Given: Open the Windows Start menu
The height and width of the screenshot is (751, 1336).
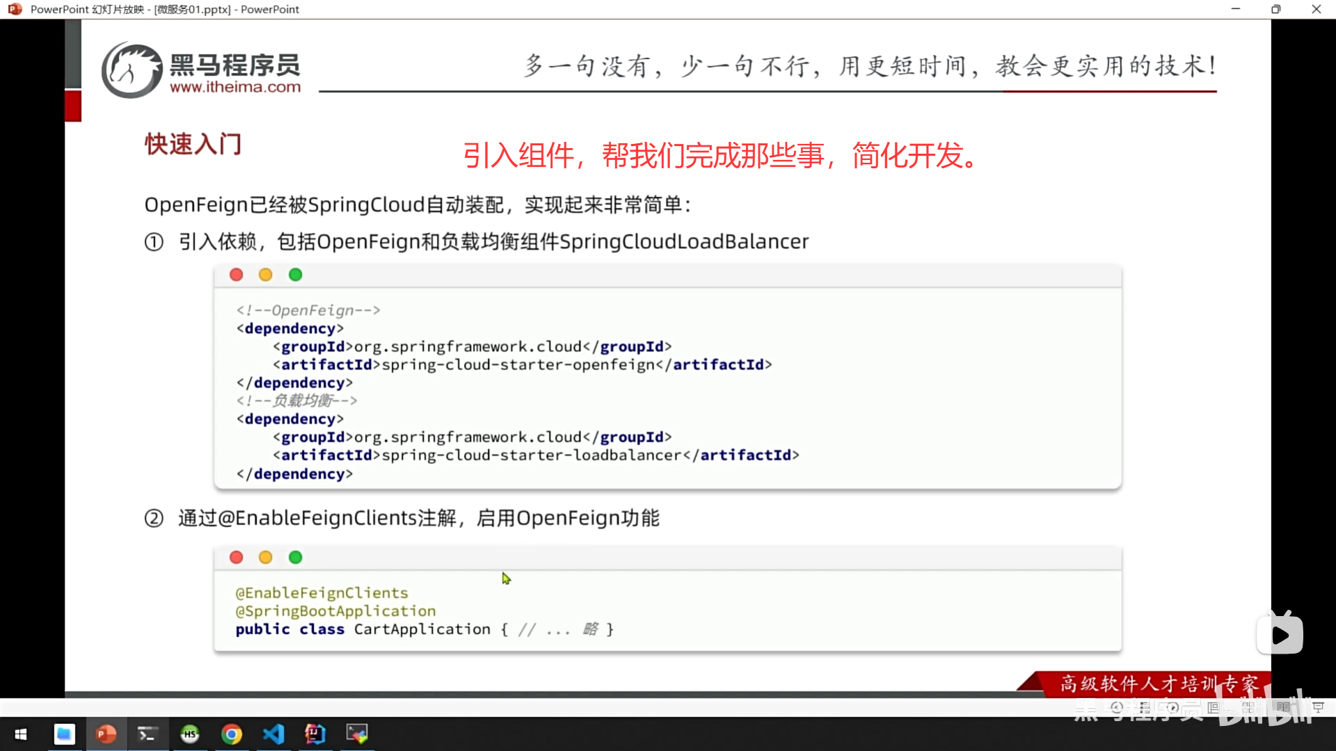Looking at the screenshot, I should [x=21, y=734].
